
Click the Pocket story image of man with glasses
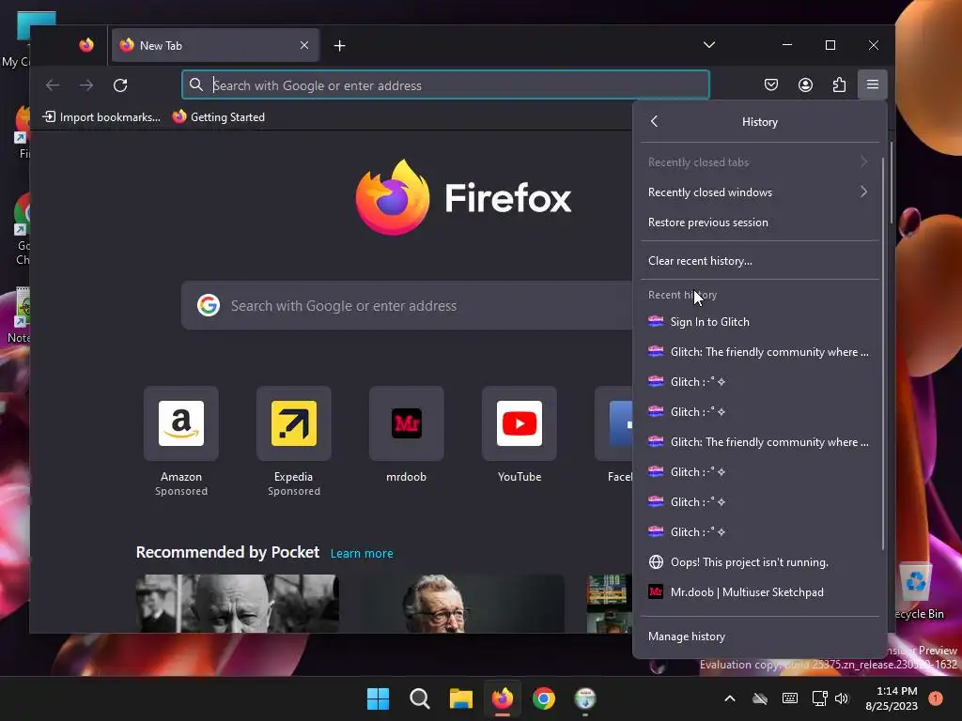point(462,604)
